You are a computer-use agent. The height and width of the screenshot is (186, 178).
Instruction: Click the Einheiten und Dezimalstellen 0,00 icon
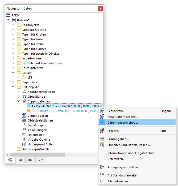tap(102, 145)
